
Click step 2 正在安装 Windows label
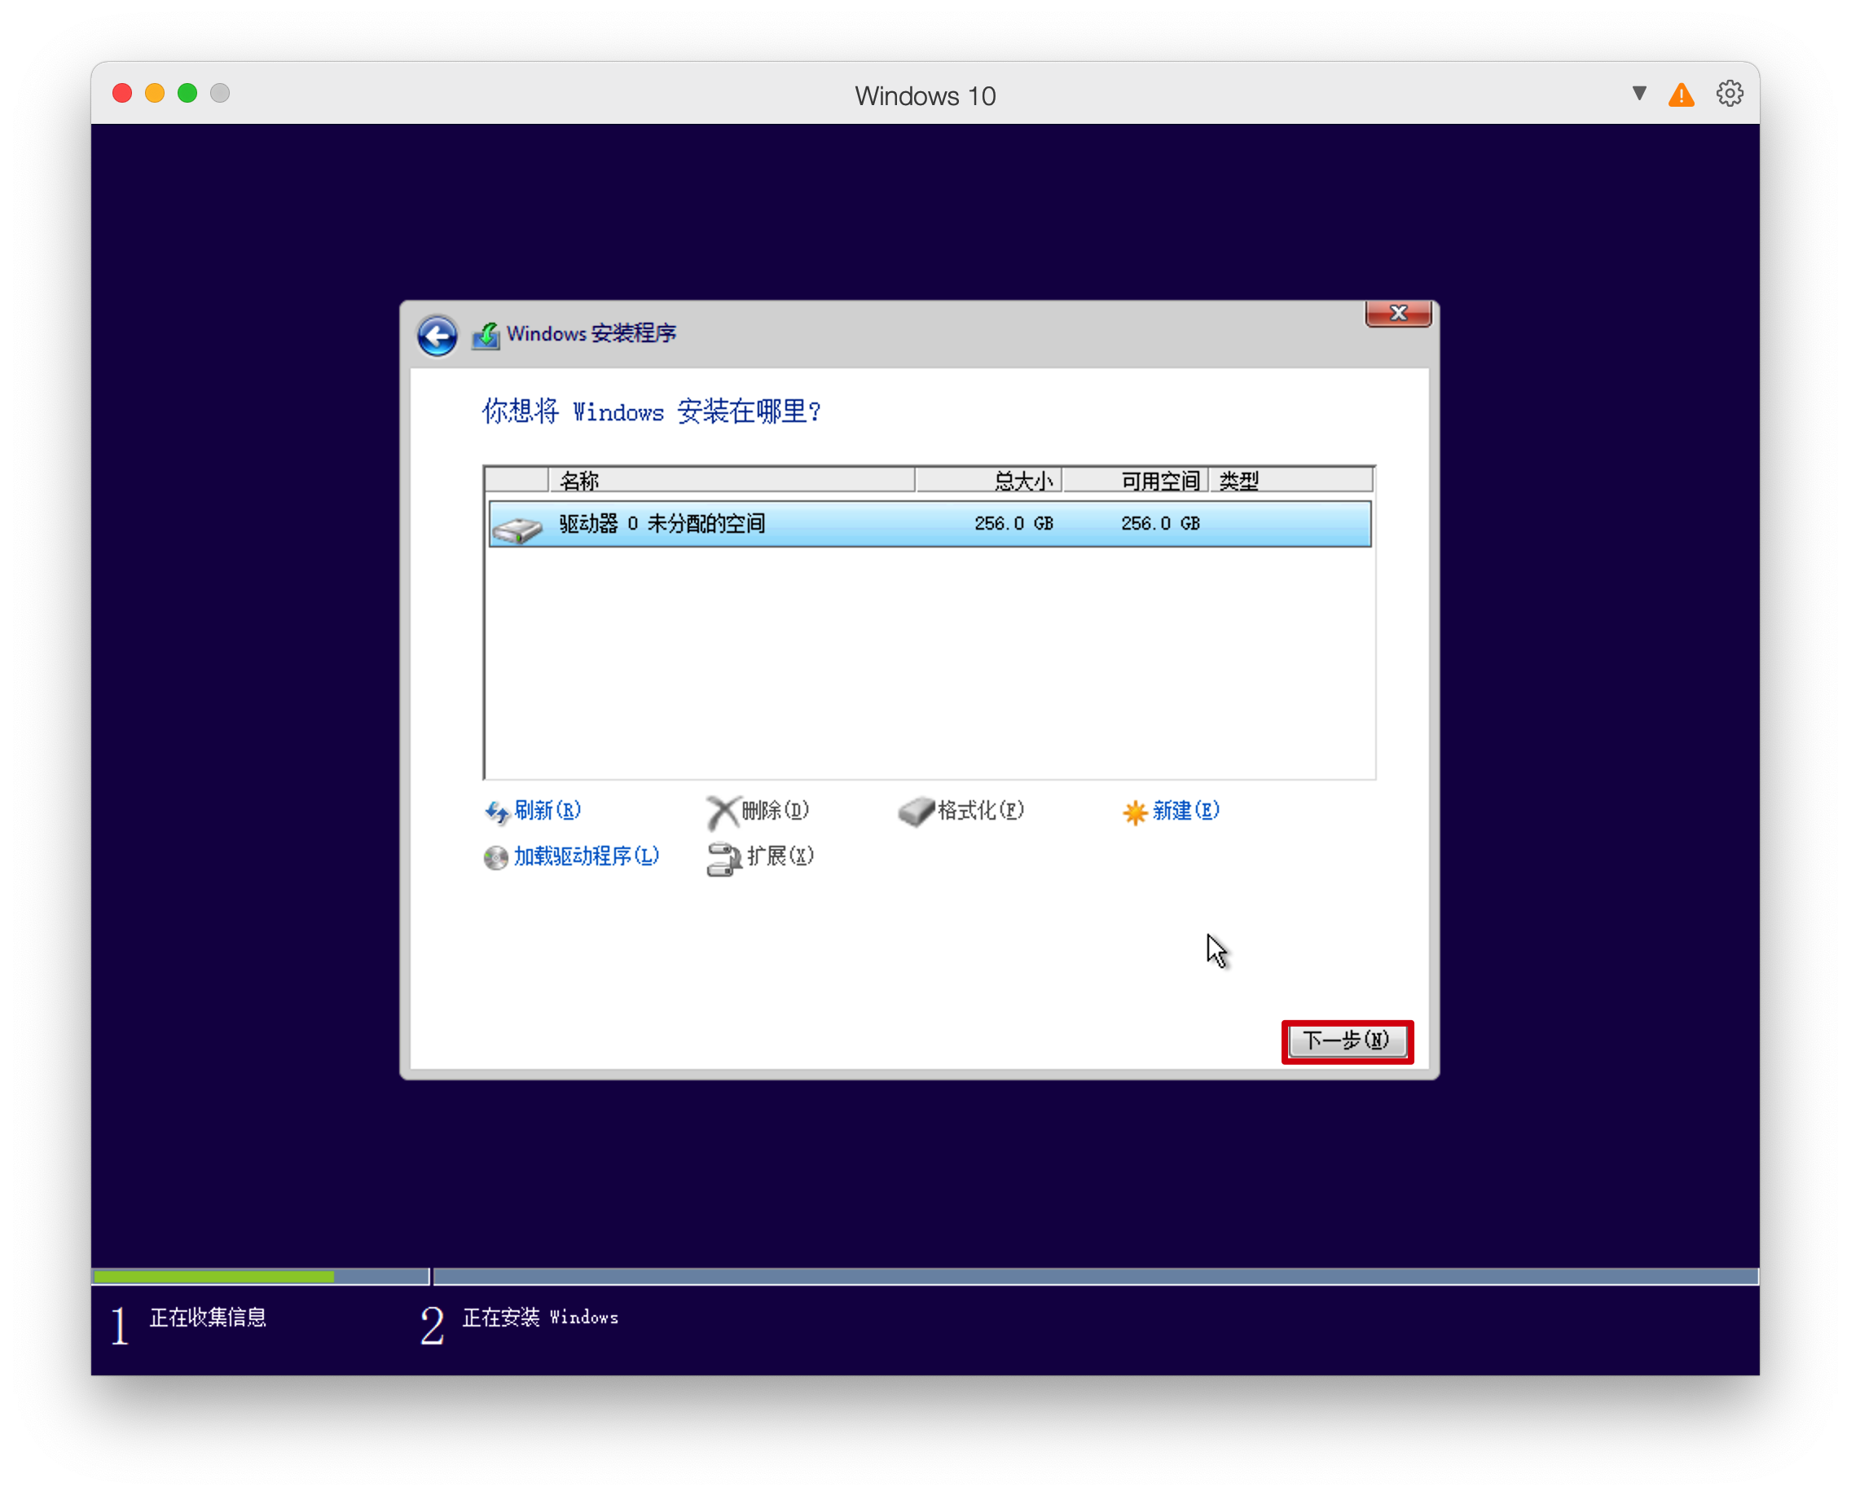(x=540, y=1318)
